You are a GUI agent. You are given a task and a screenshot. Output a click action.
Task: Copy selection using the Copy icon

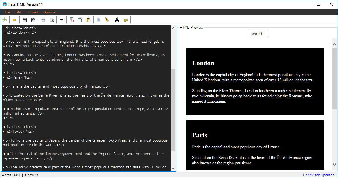[80, 20]
